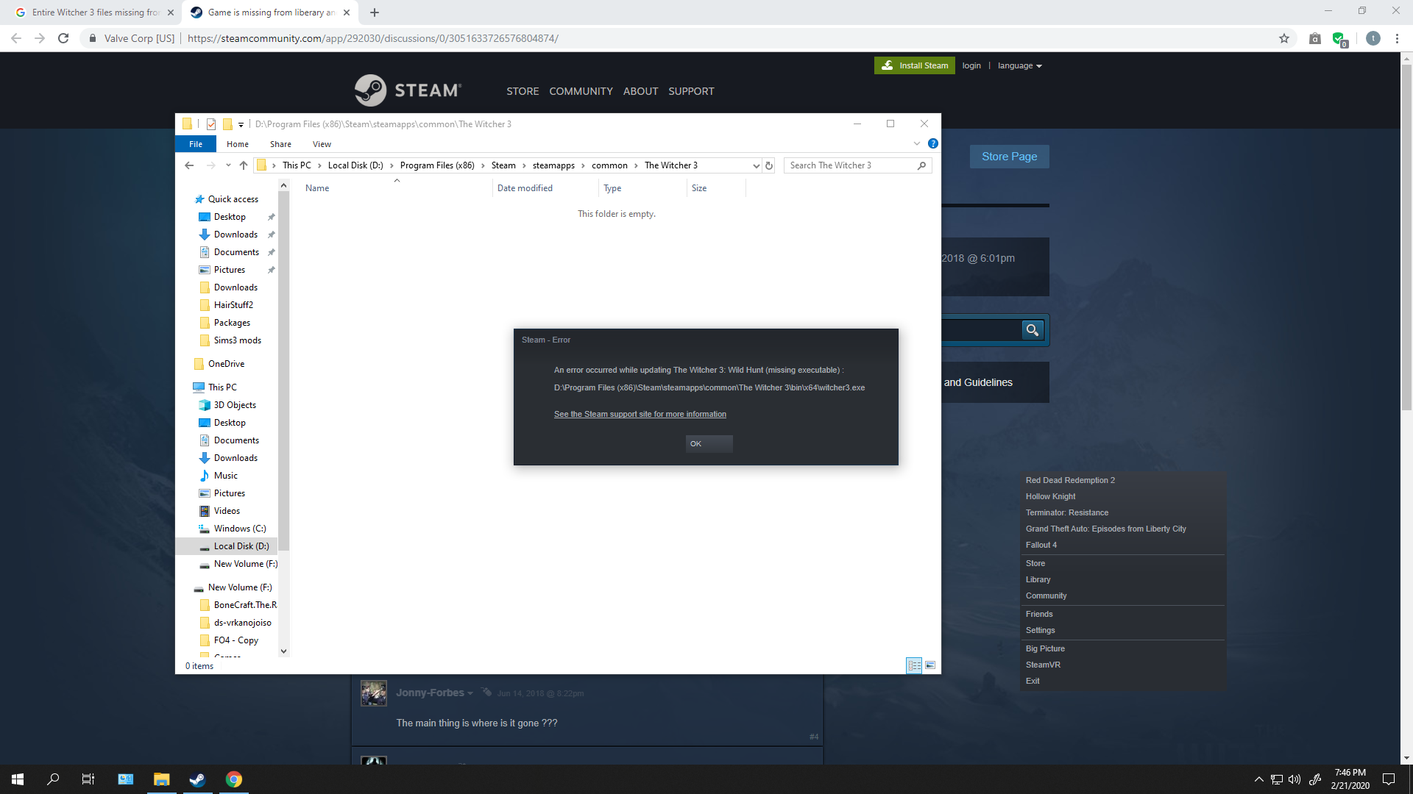Open the View ribbon tab
The width and height of the screenshot is (1413, 794).
pos(322,144)
